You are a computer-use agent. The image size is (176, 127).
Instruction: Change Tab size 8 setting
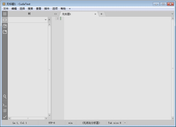click(x=115, y=123)
